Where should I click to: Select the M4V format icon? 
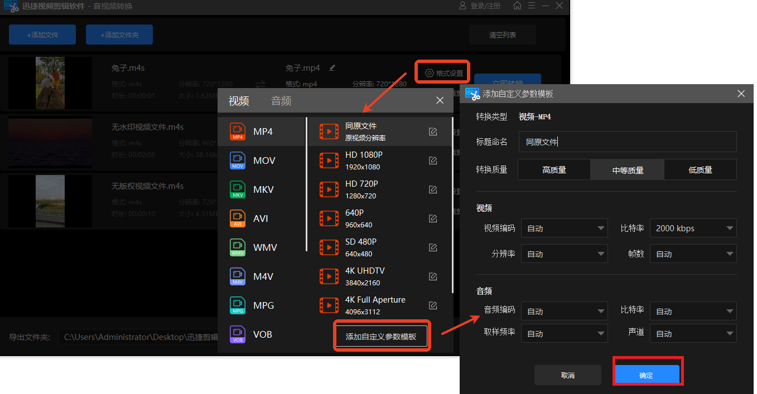tap(237, 276)
